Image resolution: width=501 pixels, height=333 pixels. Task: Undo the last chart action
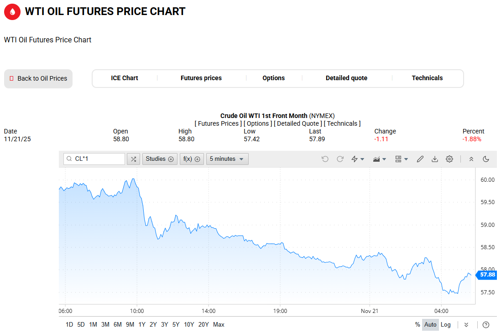(325, 159)
